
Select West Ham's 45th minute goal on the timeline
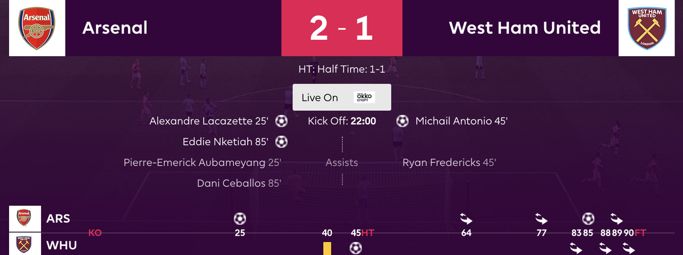coord(356,248)
